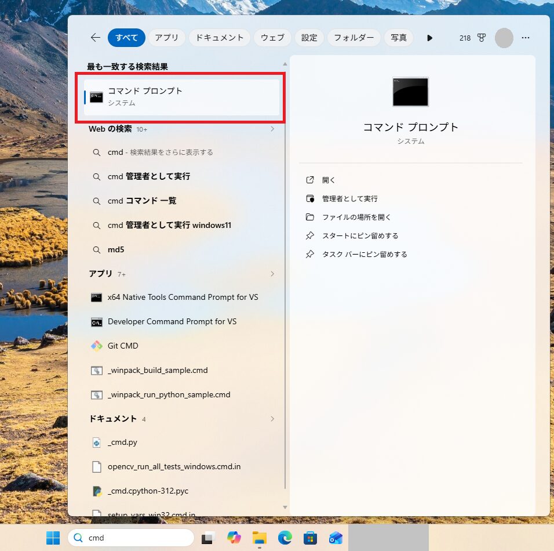Click the rewards trophy icon

click(x=481, y=38)
